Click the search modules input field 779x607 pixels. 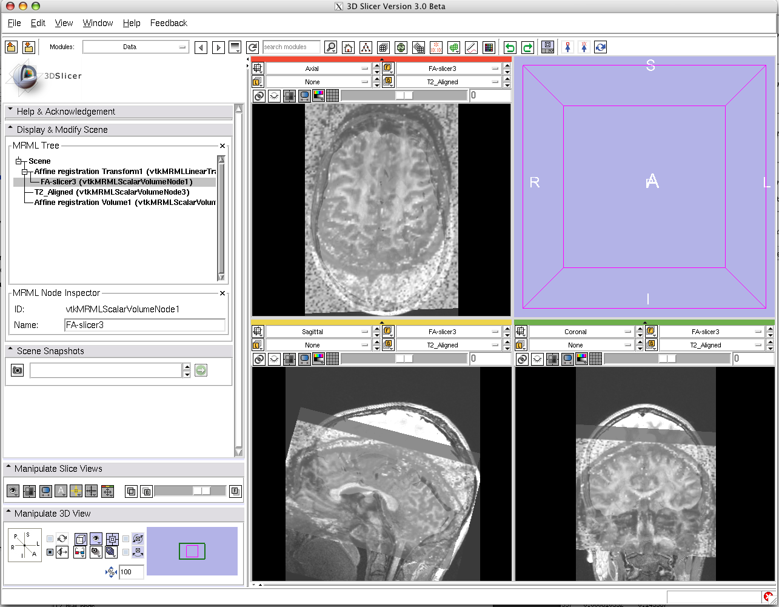[x=292, y=47]
